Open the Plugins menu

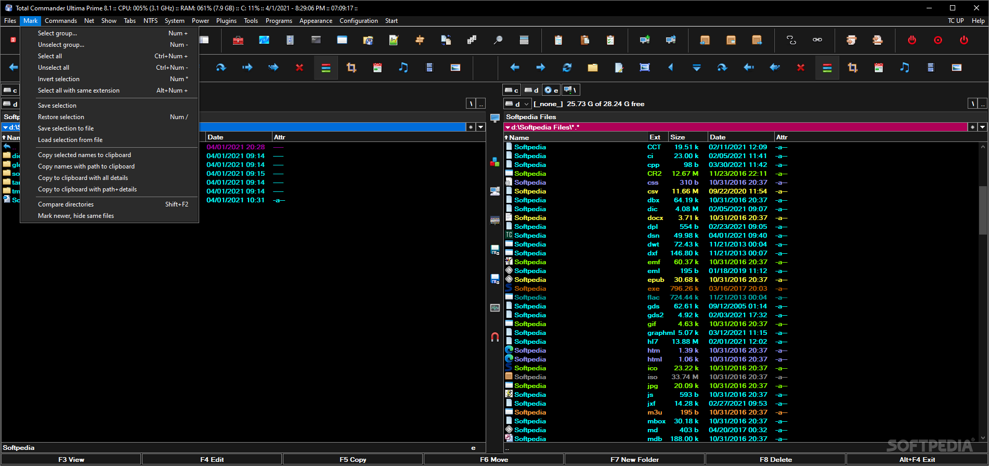tap(226, 21)
